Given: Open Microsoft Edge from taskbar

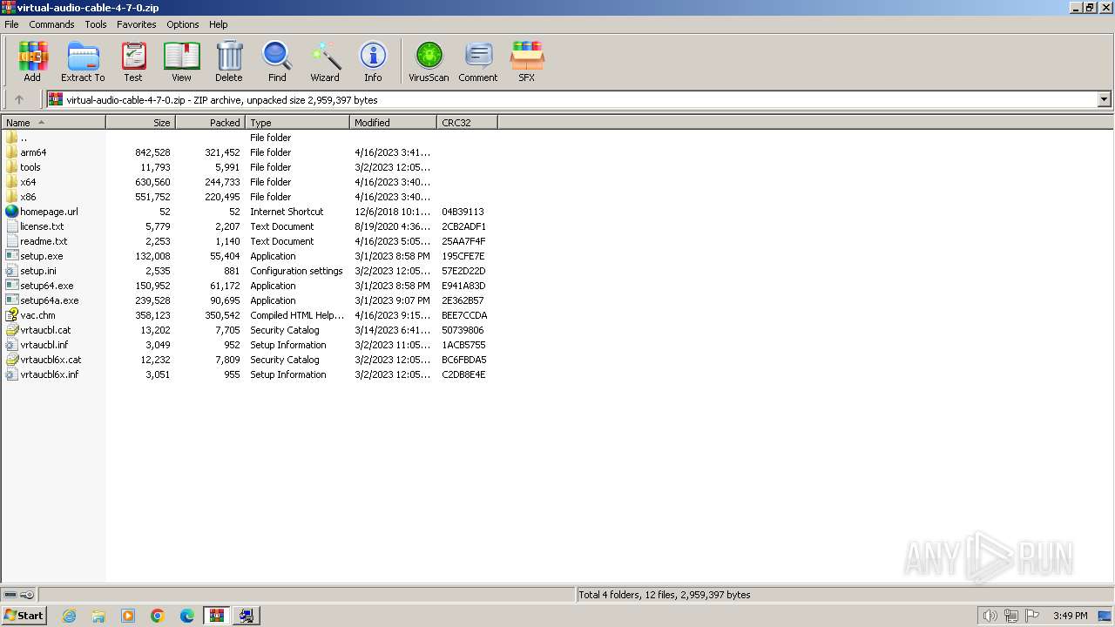Looking at the screenshot, I should [187, 616].
